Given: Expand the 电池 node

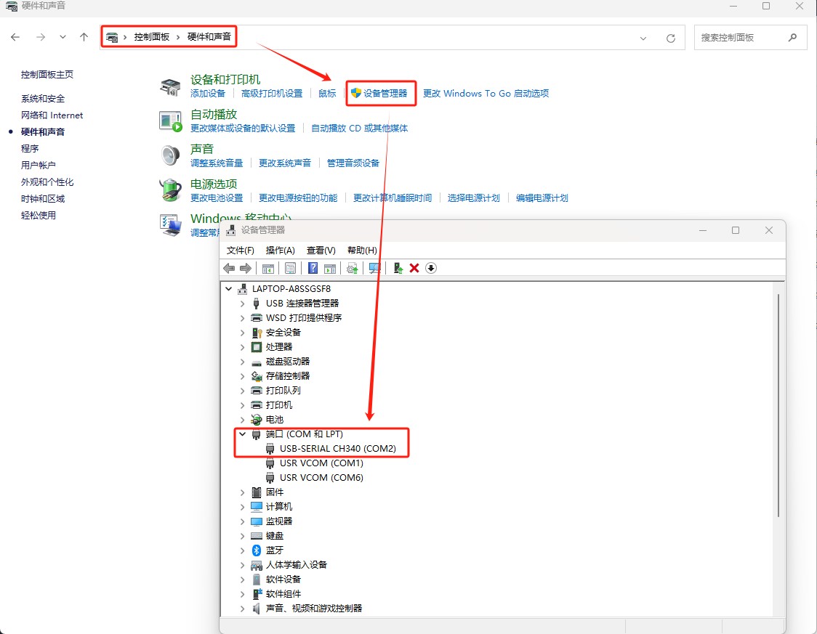Looking at the screenshot, I should [x=242, y=420].
